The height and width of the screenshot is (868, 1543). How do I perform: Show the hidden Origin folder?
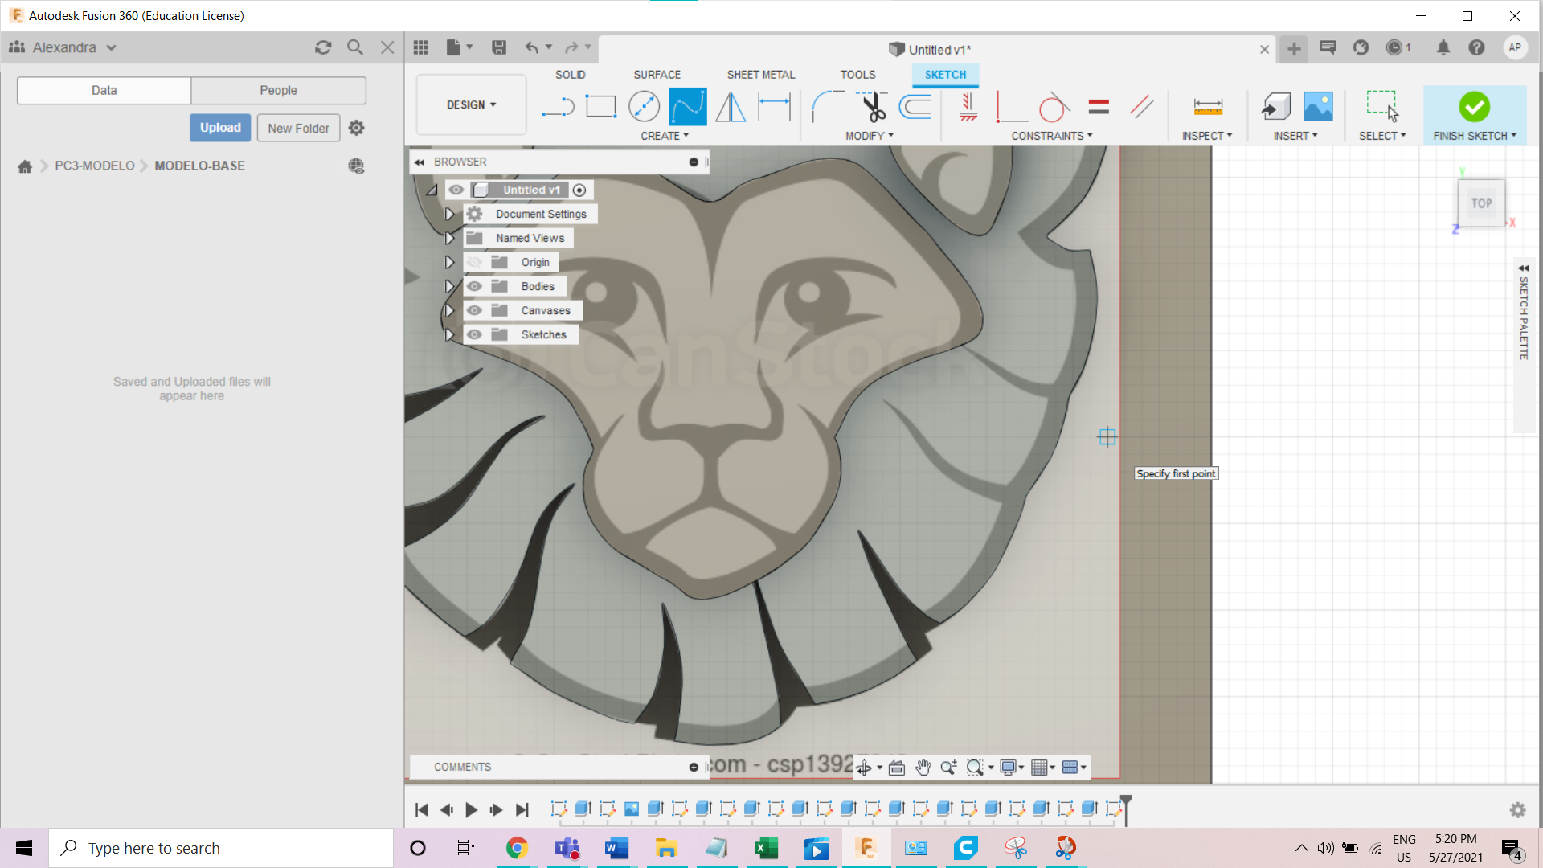(475, 262)
